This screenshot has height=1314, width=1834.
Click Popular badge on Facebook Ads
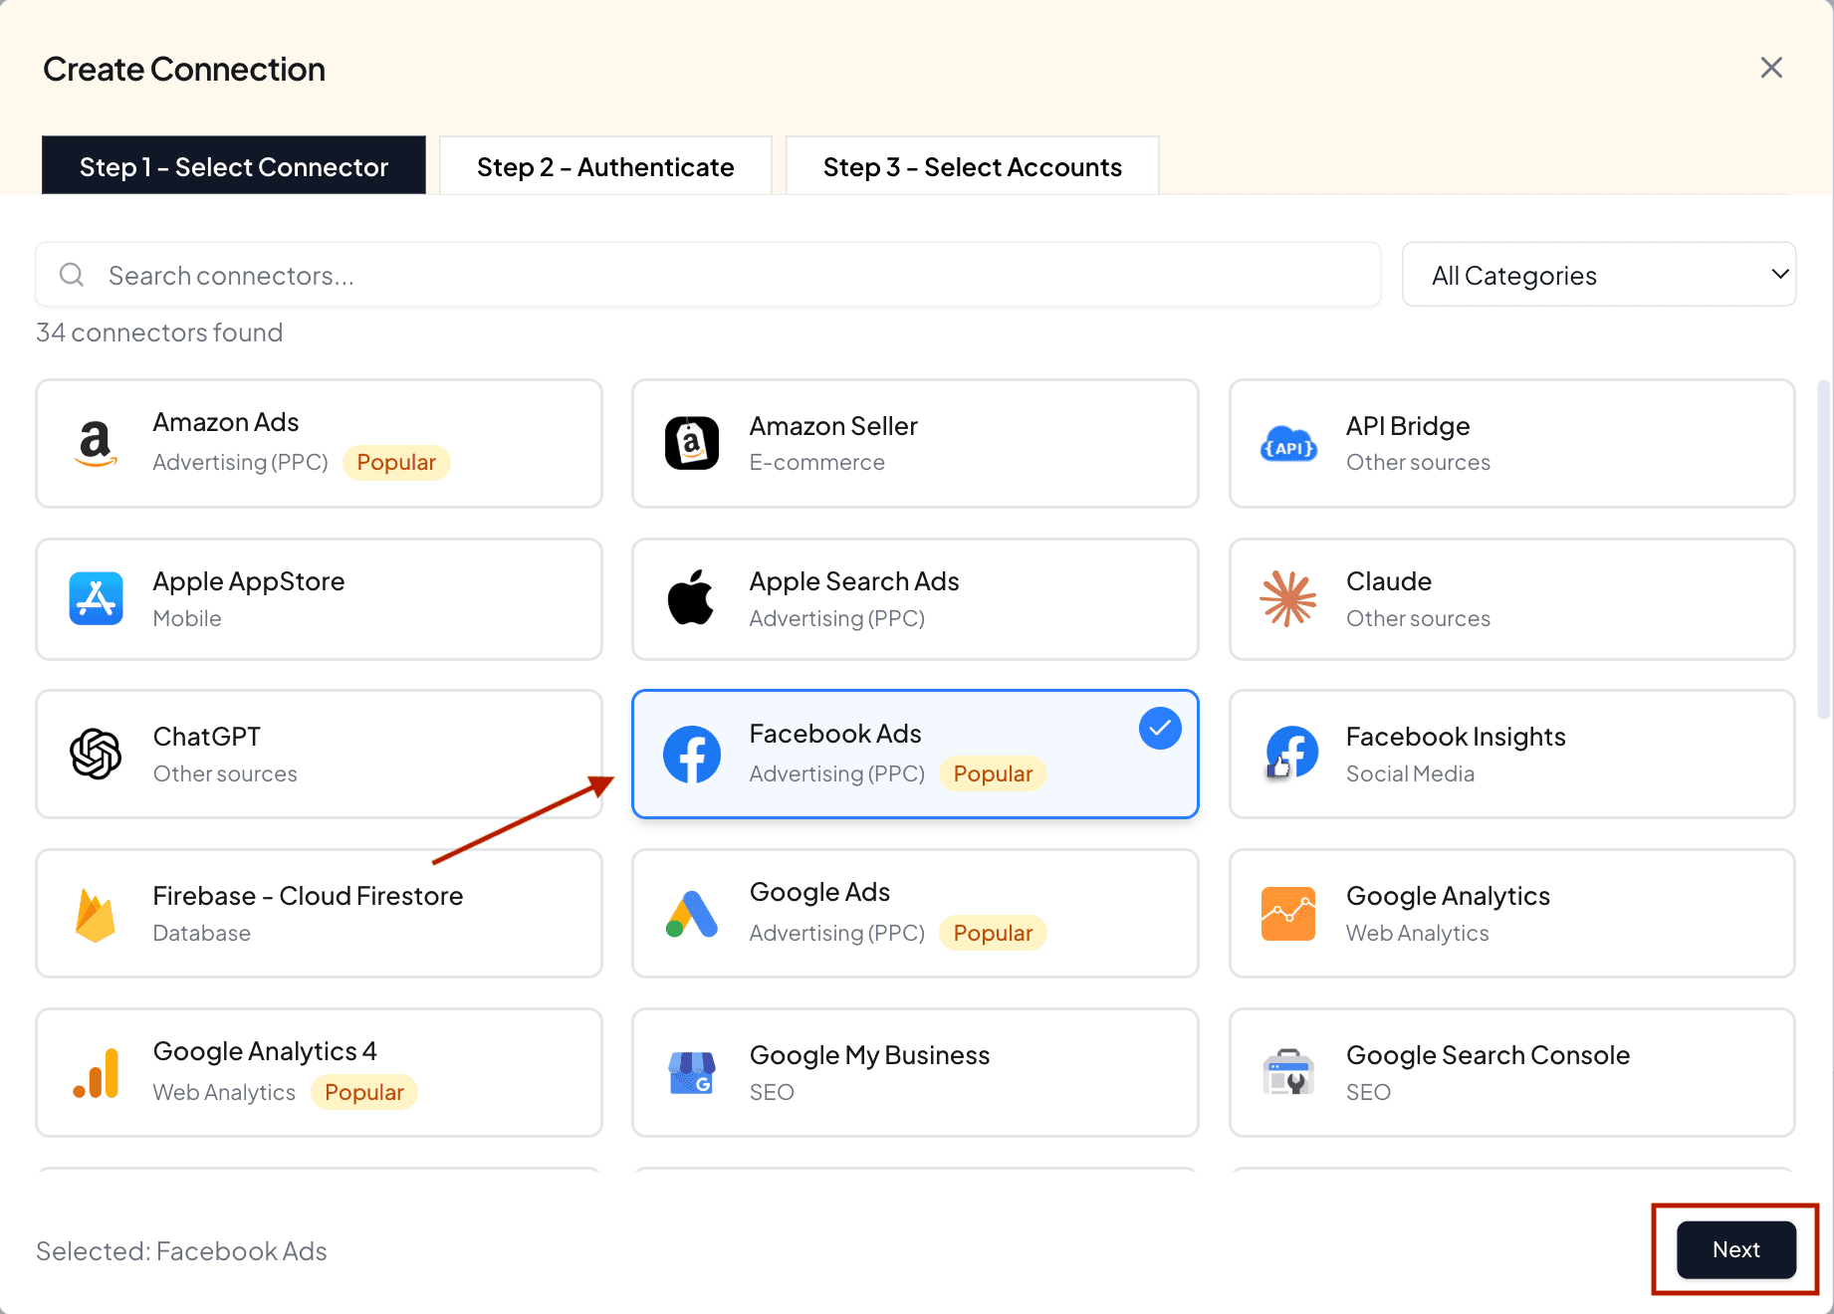click(993, 773)
